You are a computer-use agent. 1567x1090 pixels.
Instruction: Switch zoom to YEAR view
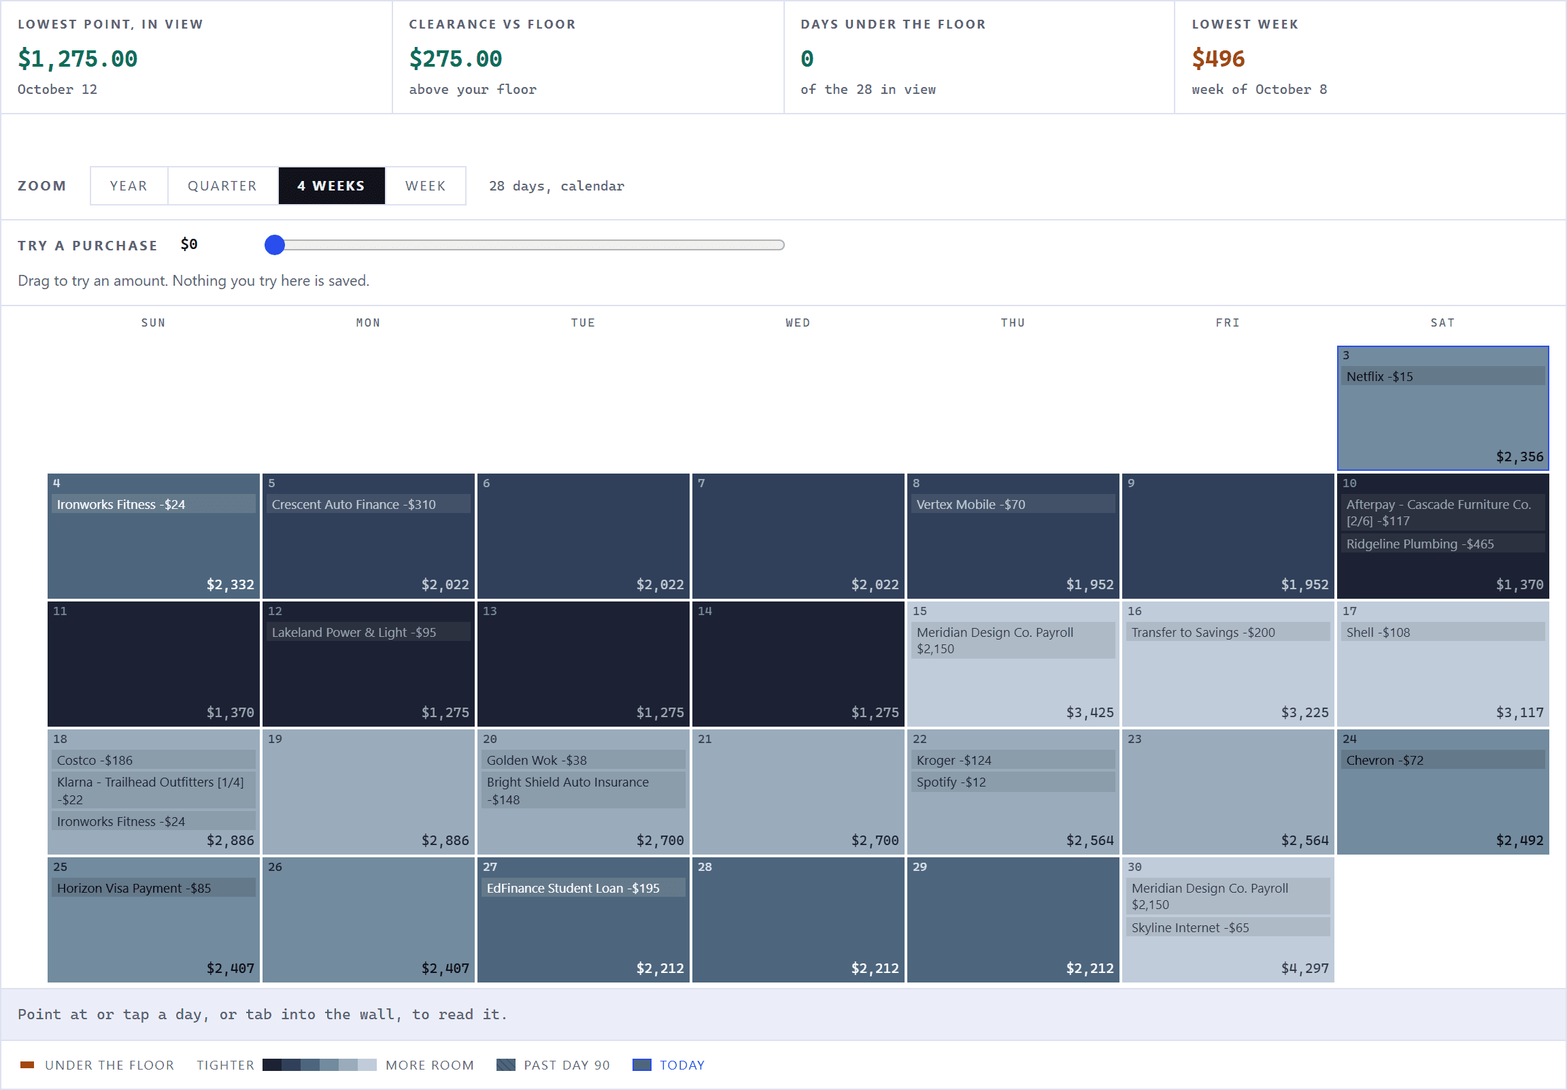click(129, 186)
